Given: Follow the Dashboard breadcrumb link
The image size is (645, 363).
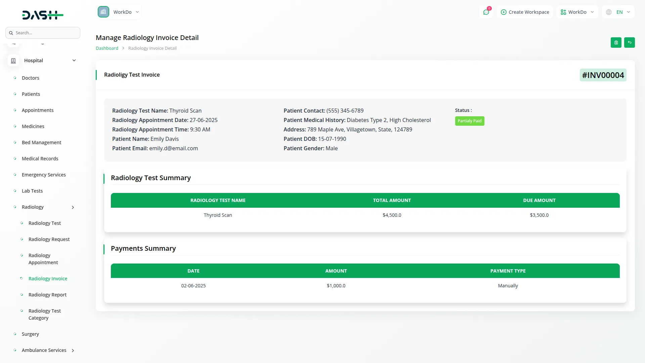Looking at the screenshot, I should click(x=107, y=48).
